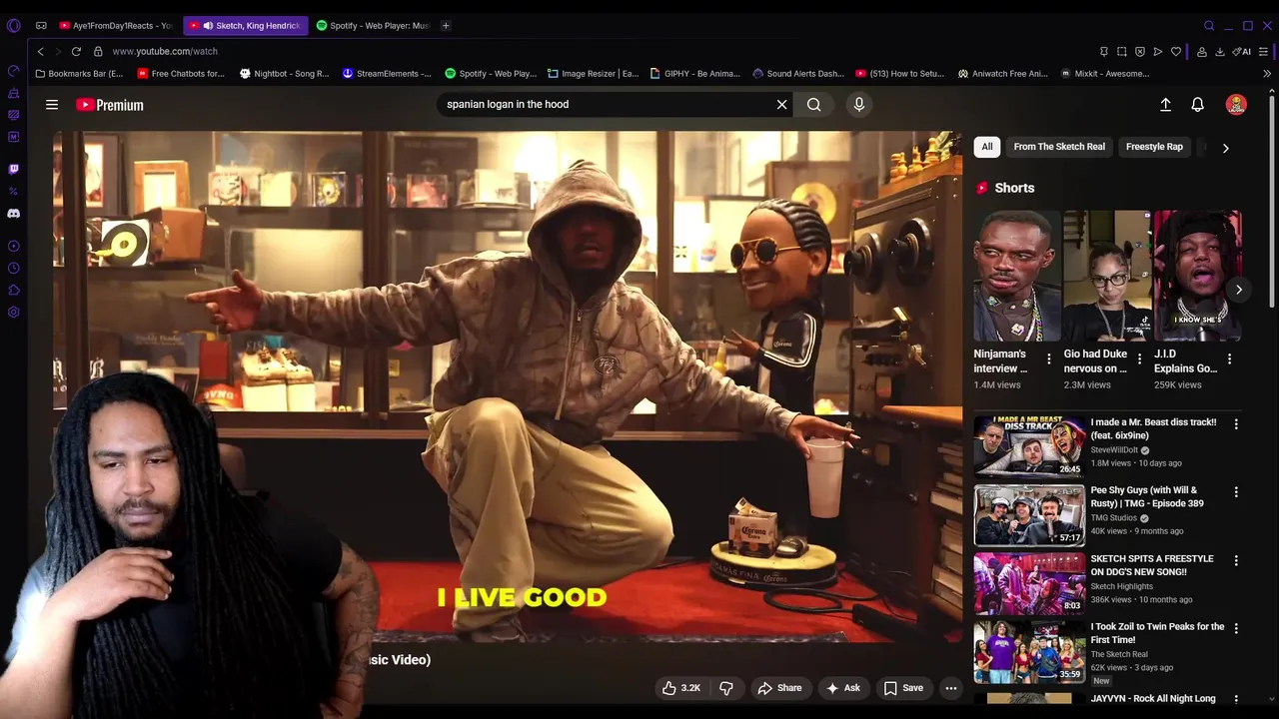The height and width of the screenshot is (719, 1279).
Task: Open Pee Shy Guys episode thumbnail
Action: (1029, 515)
